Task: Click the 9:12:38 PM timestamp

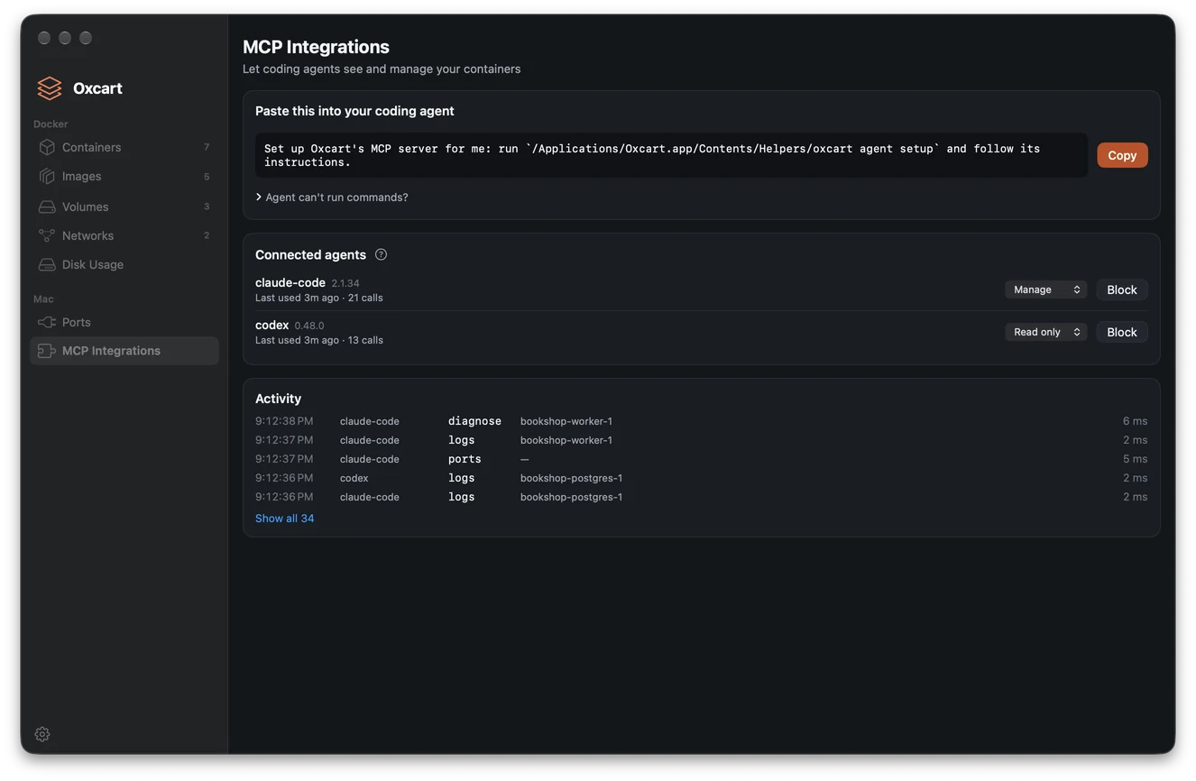Action: pos(284,421)
